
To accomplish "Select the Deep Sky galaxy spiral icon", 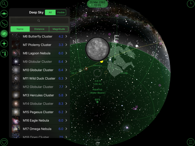I will [x=4, y=34].
